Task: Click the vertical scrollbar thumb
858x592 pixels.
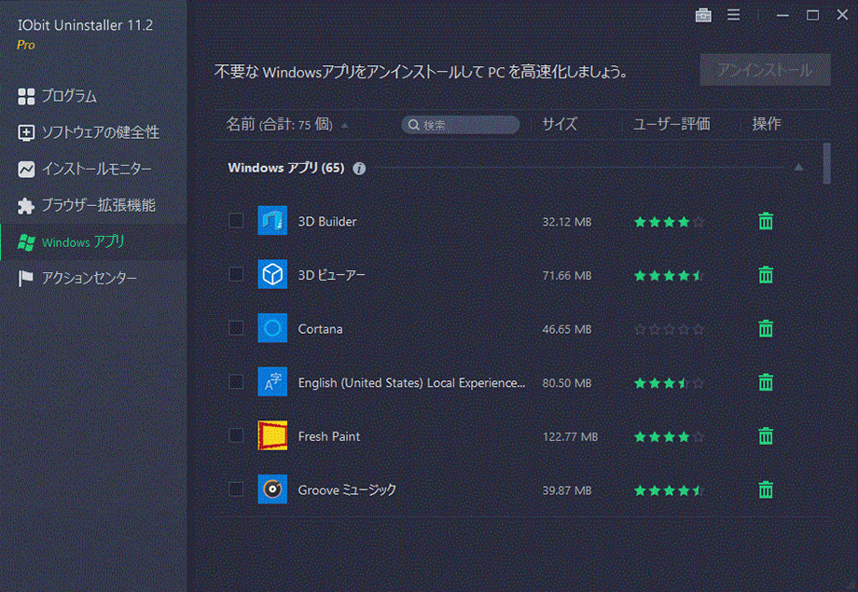Action: point(826,163)
